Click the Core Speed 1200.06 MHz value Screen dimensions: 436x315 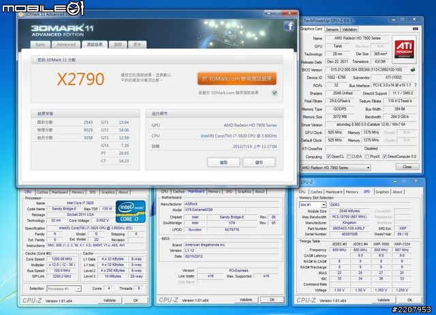tap(62, 259)
